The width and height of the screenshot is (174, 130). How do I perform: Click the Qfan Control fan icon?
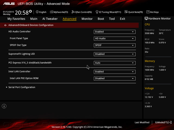point(73,12)
